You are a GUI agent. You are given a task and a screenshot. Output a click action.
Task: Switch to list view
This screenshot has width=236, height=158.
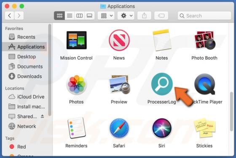click(x=70, y=16)
